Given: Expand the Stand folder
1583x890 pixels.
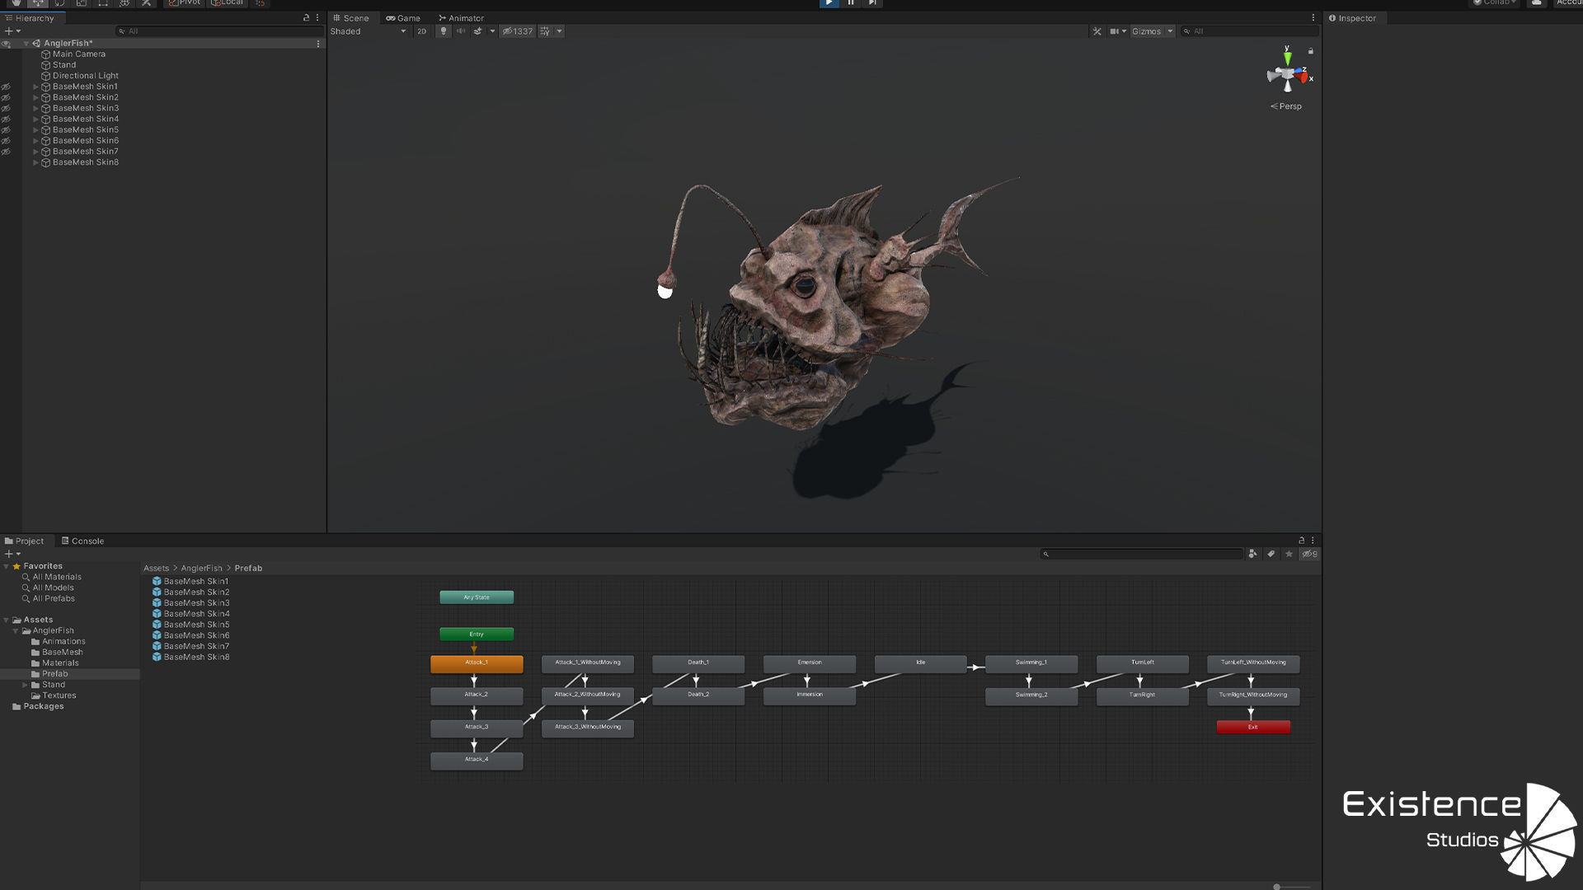Looking at the screenshot, I should (26, 685).
